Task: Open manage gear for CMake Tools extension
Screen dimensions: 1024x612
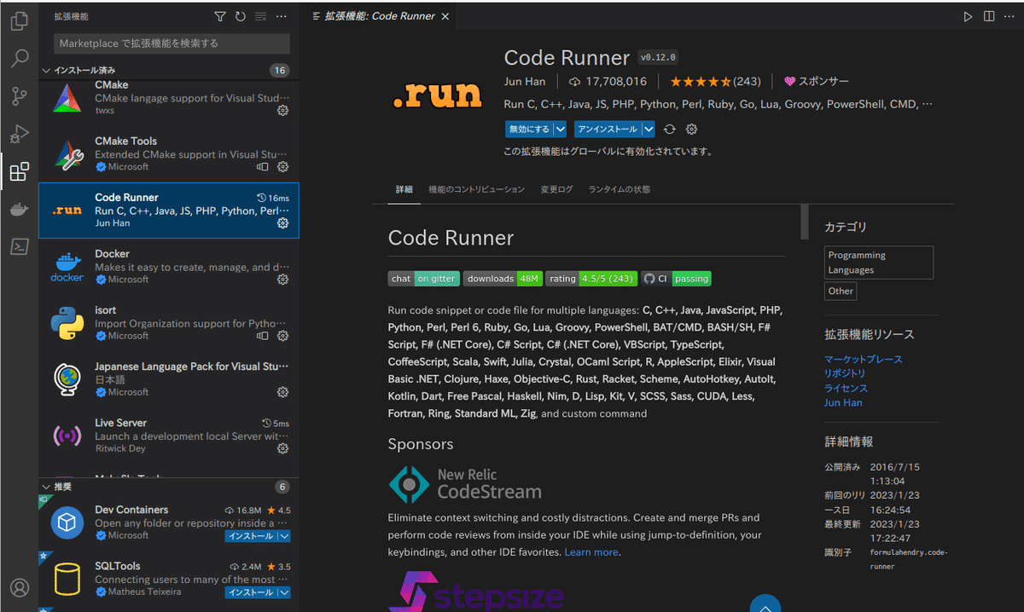Action: 283,167
